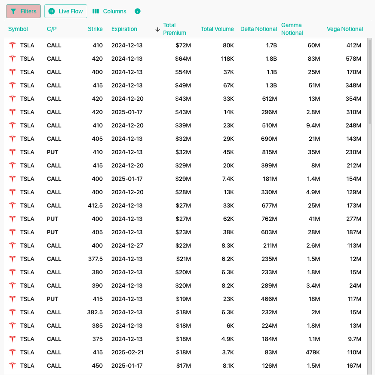Click the $72M total premium cell

[183, 45]
